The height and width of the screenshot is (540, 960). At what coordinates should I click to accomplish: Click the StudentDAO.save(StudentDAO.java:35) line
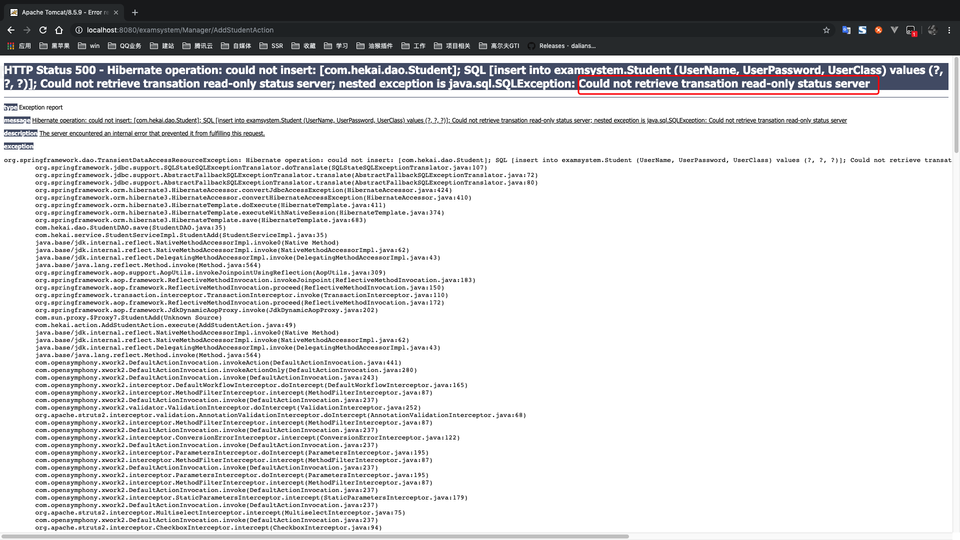[130, 227]
